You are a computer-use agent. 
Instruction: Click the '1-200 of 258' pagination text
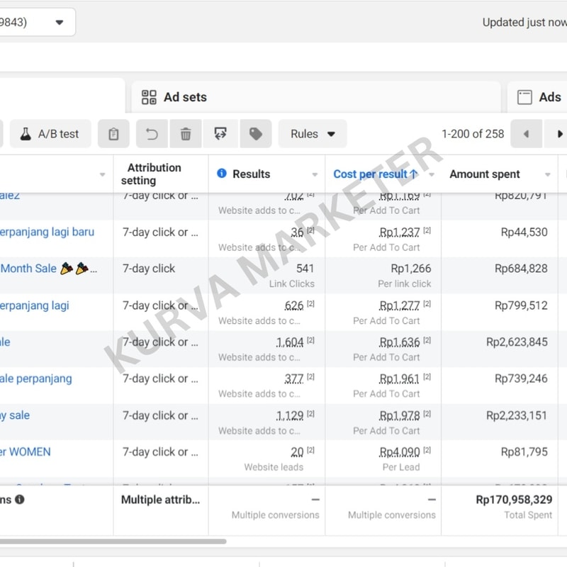click(x=473, y=134)
